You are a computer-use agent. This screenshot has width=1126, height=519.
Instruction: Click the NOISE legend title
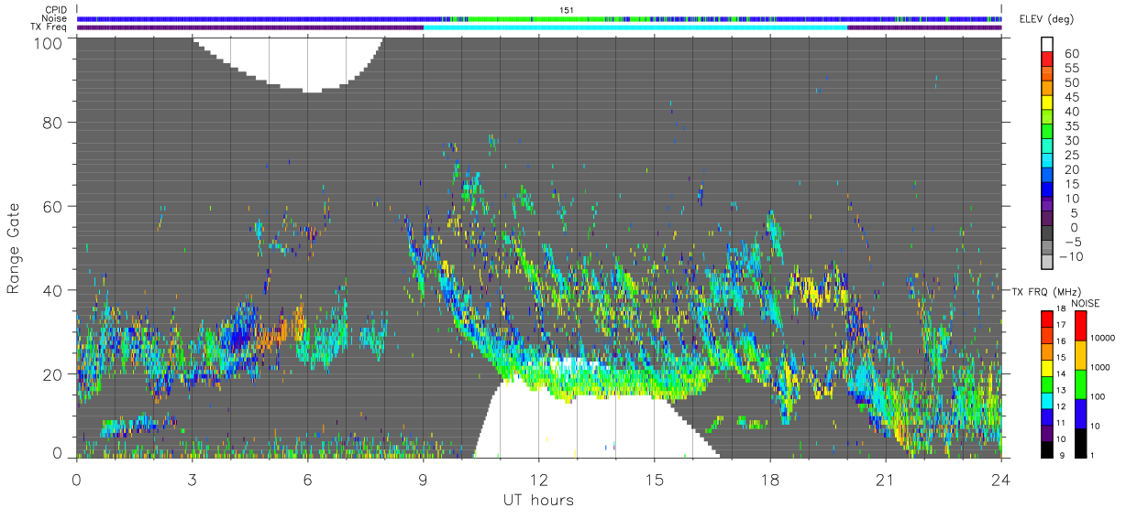(1086, 302)
